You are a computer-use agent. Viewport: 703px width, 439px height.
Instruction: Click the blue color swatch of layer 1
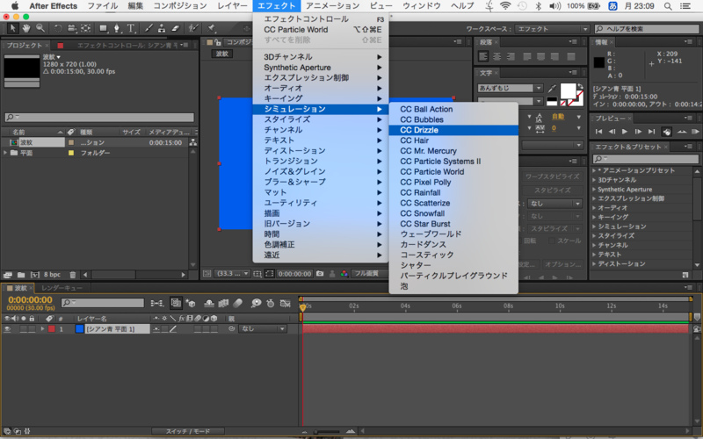coord(79,328)
